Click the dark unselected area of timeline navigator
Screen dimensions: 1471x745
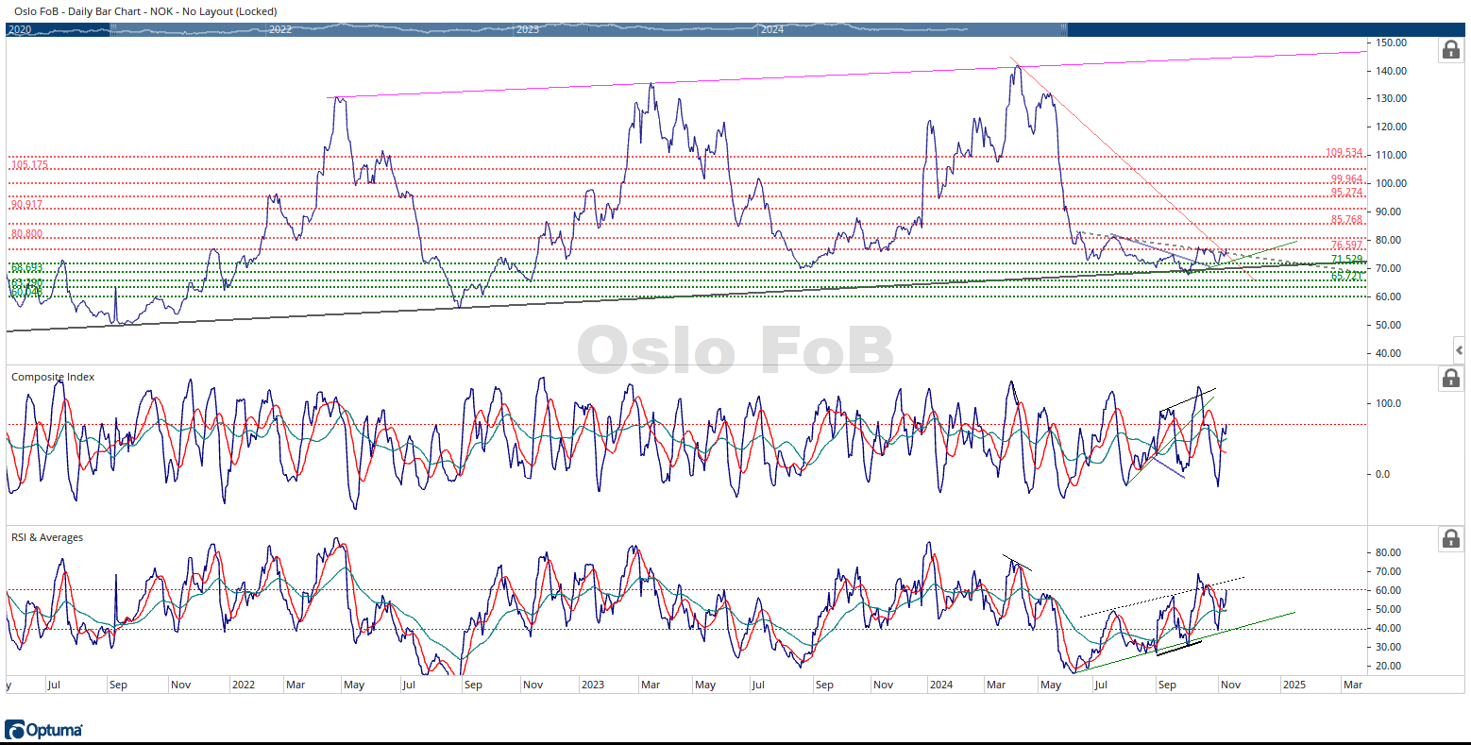click(x=1227, y=29)
